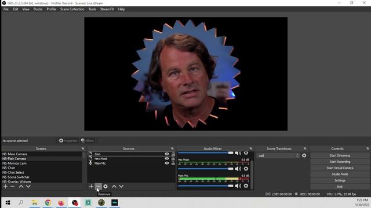Open the Docks menu
Screen dimensions: 371x208
pyautogui.click(x=38, y=9)
